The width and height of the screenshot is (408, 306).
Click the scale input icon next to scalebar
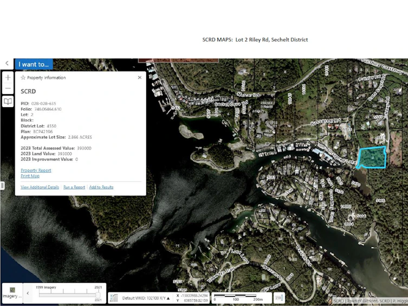coord(279,298)
